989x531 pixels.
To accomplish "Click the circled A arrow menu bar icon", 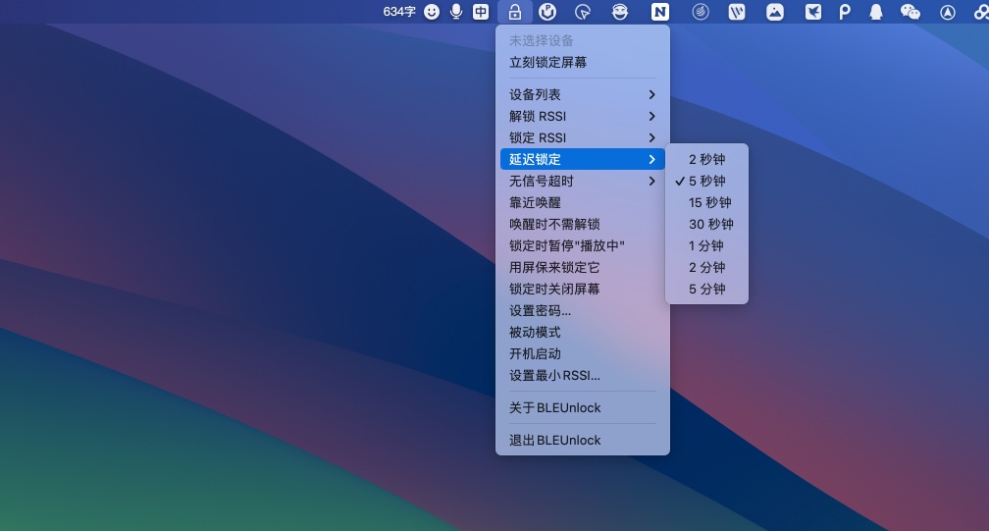I will [948, 12].
